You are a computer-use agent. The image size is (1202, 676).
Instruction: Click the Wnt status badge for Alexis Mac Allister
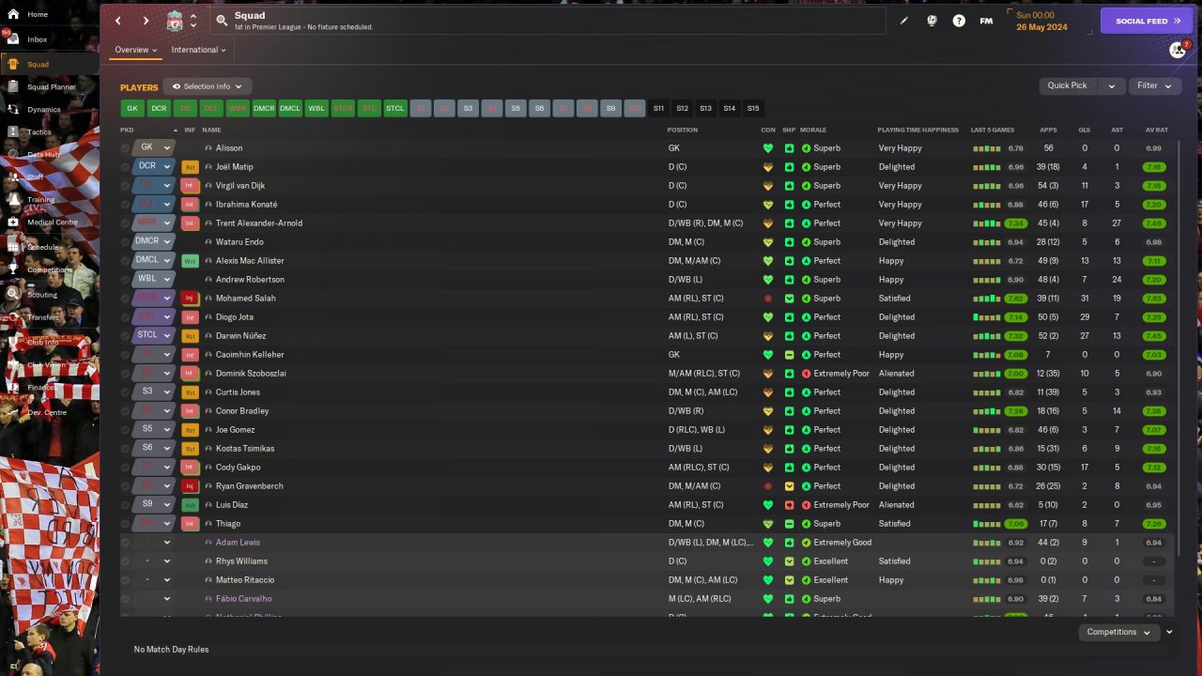(x=190, y=261)
